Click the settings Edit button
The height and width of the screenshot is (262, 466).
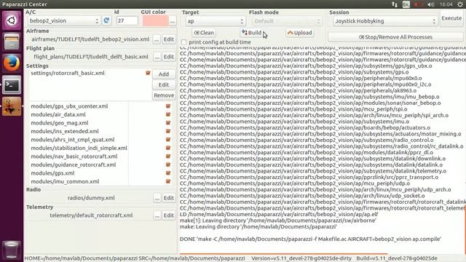coord(163,84)
